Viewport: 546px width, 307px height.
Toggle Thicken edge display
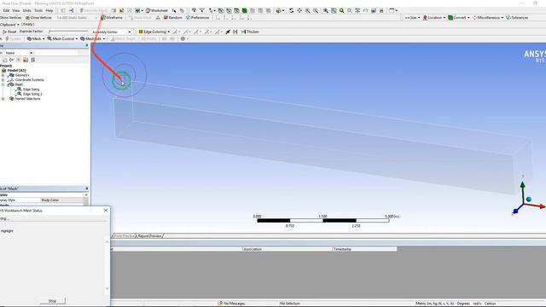(250, 32)
